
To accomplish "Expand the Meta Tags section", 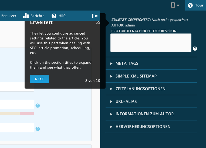I will pyautogui.click(x=127, y=63).
